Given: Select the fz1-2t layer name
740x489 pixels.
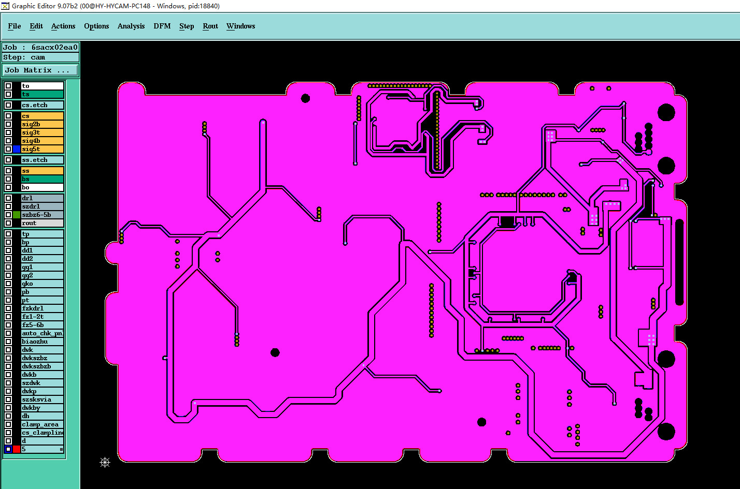Looking at the screenshot, I should [x=42, y=317].
